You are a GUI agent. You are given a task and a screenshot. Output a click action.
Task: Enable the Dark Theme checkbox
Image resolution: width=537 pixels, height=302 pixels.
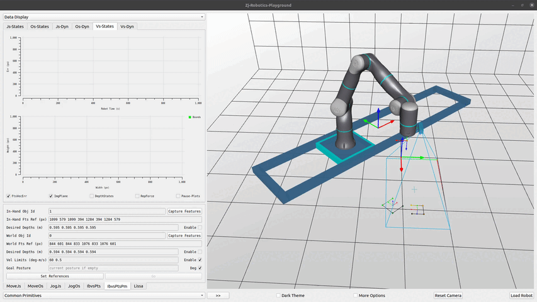click(278, 295)
